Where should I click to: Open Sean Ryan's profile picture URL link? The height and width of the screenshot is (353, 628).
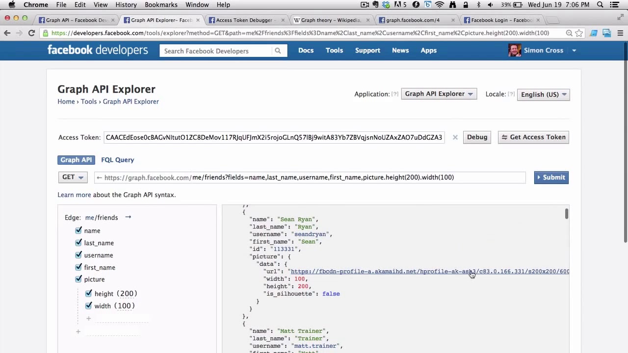(x=430, y=271)
